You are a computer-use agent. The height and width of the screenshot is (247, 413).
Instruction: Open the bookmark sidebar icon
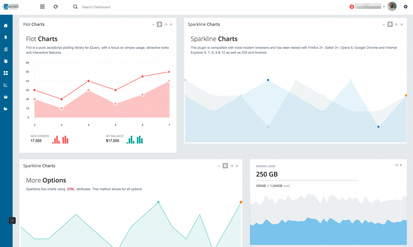pos(6,38)
